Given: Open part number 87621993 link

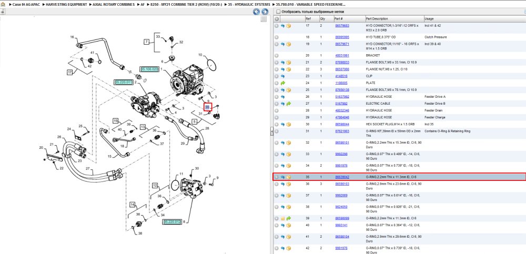Looking at the screenshot, I should pos(342,131).
